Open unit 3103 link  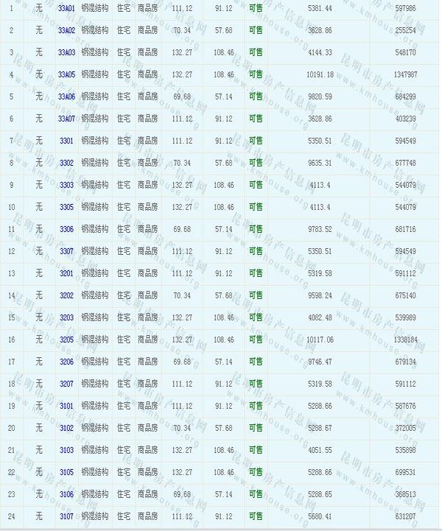point(66,450)
